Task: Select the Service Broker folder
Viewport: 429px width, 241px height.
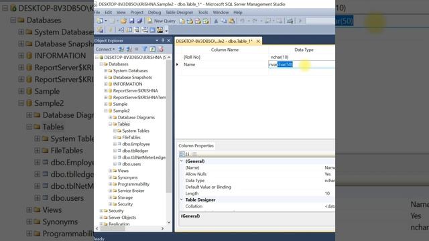Action: [x=131, y=191]
